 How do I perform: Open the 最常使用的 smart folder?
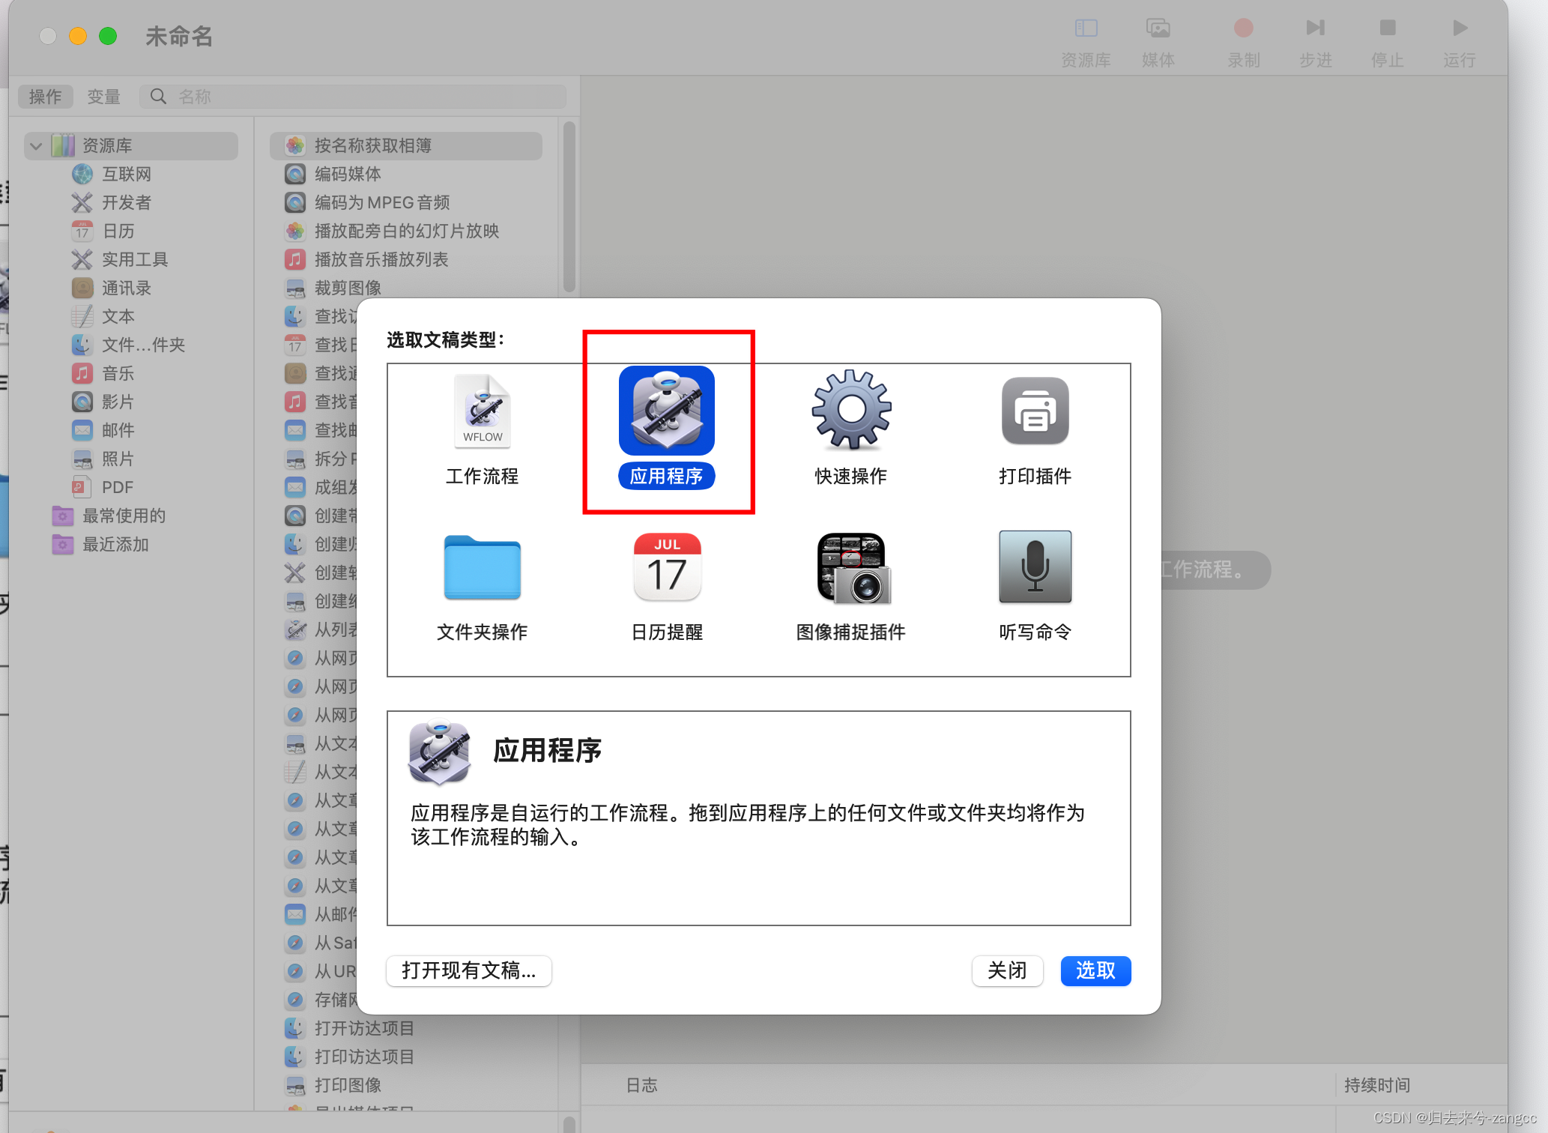(x=124, y=516)
